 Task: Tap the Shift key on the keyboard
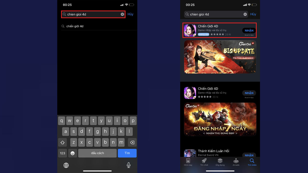(62, 142)
